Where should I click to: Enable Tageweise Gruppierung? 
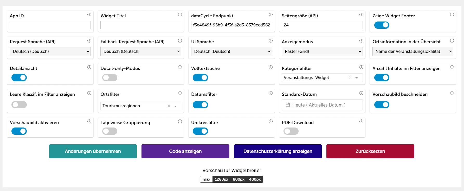tap(109, 131)
